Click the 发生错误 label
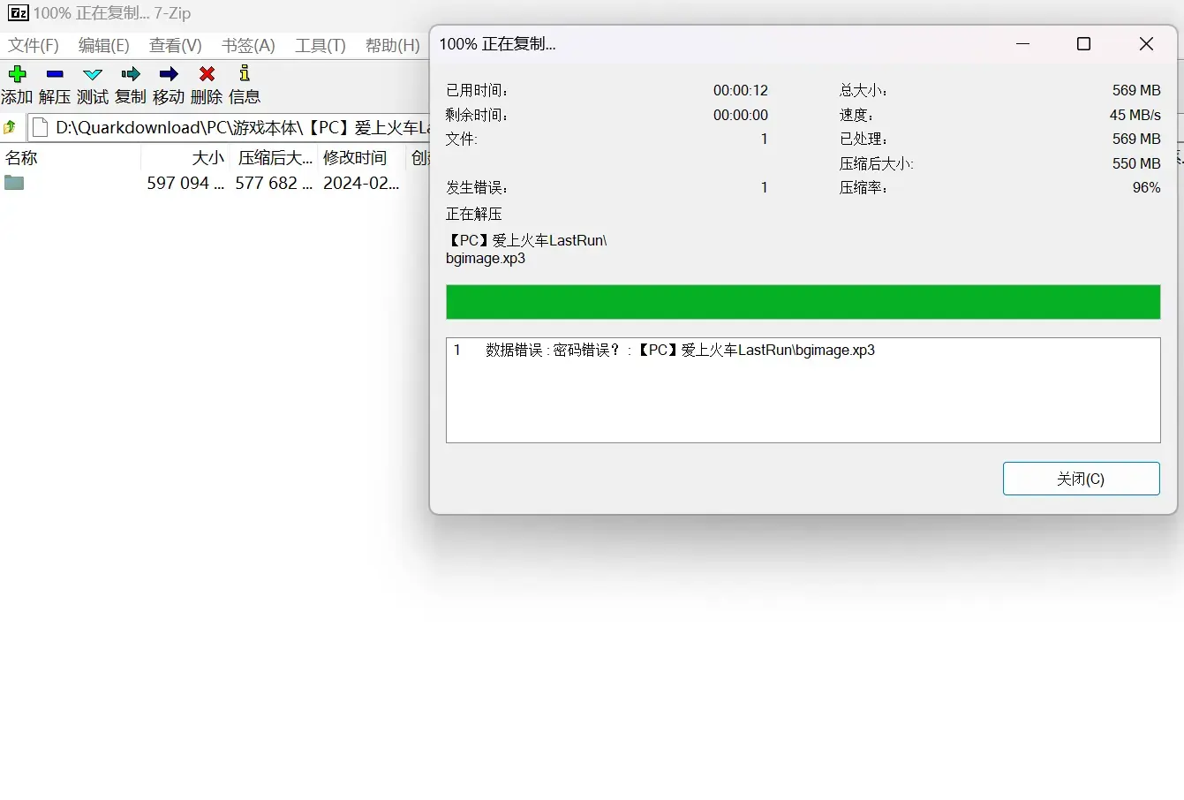The height and width of the screenshot is (800, 1184). click(x=477, y=187)
